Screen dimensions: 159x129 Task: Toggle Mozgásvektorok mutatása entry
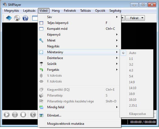[79, 124]
